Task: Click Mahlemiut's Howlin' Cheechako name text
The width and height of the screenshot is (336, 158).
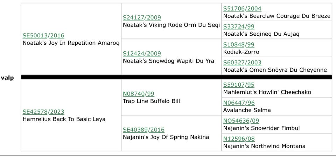Action: pyautogui.click(x=267, y=92)
